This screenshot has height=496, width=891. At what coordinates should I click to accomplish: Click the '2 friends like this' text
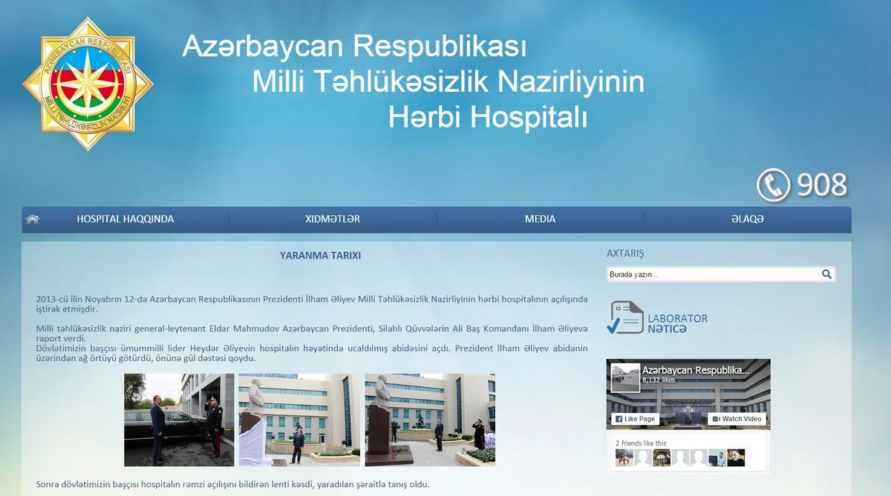pos(641,443)
